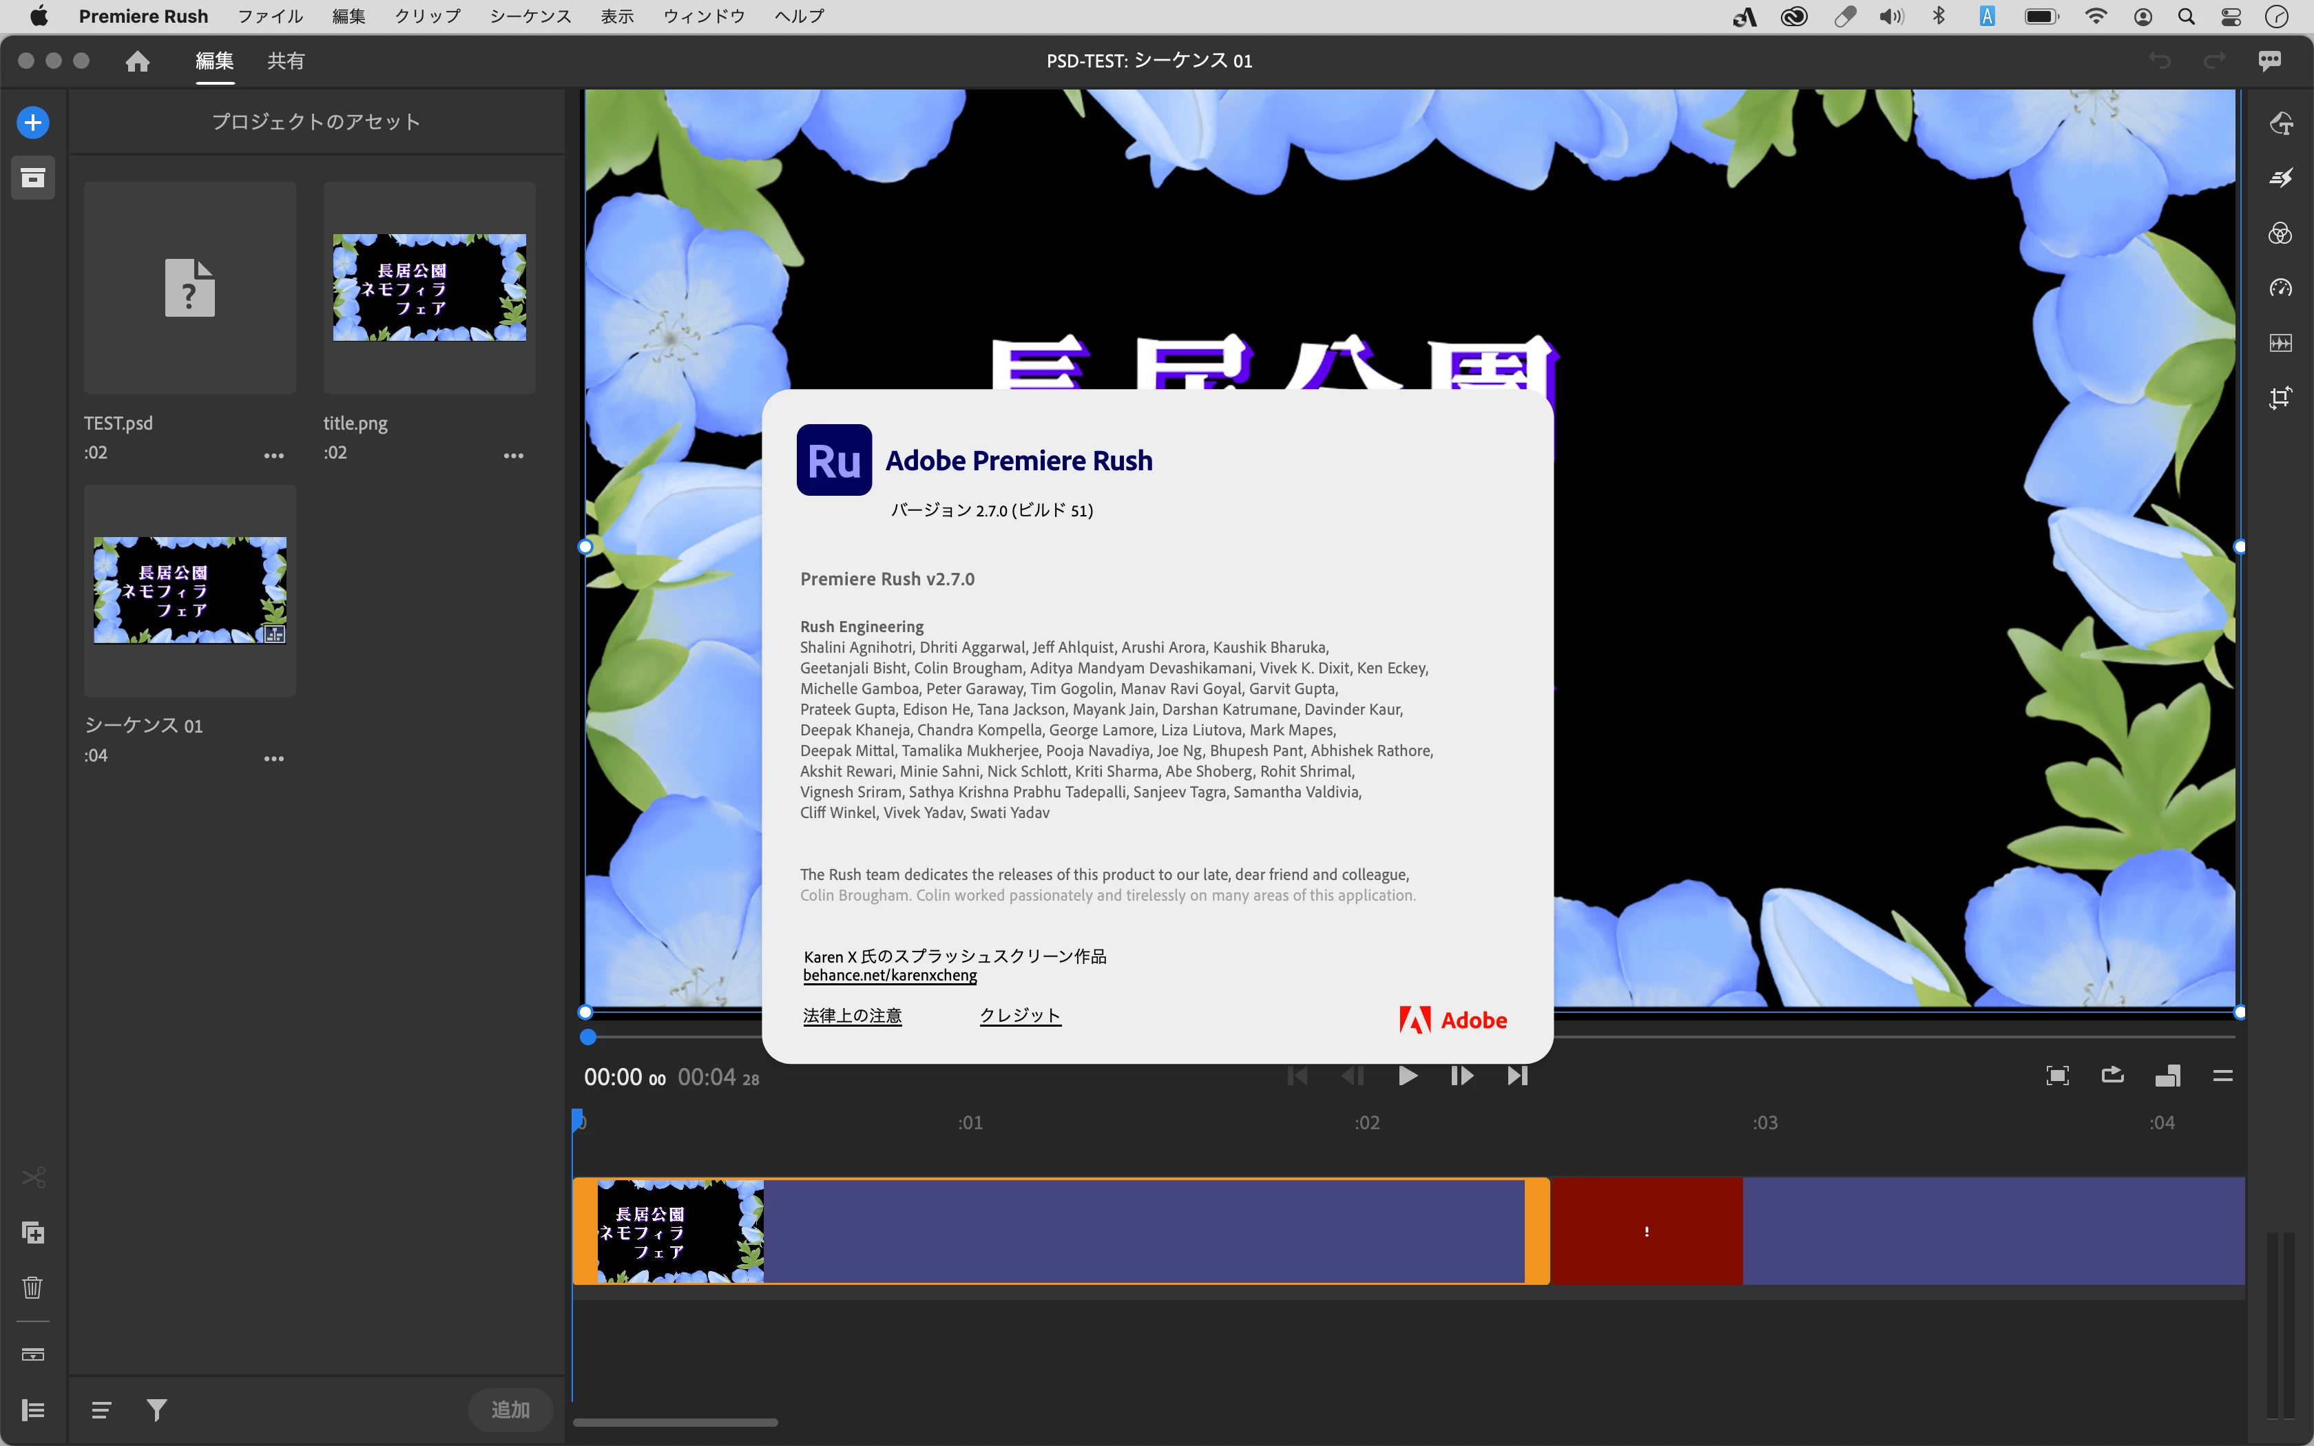Open the シーケンス menu
The image size is (2314, 1446).
(530, 17)
